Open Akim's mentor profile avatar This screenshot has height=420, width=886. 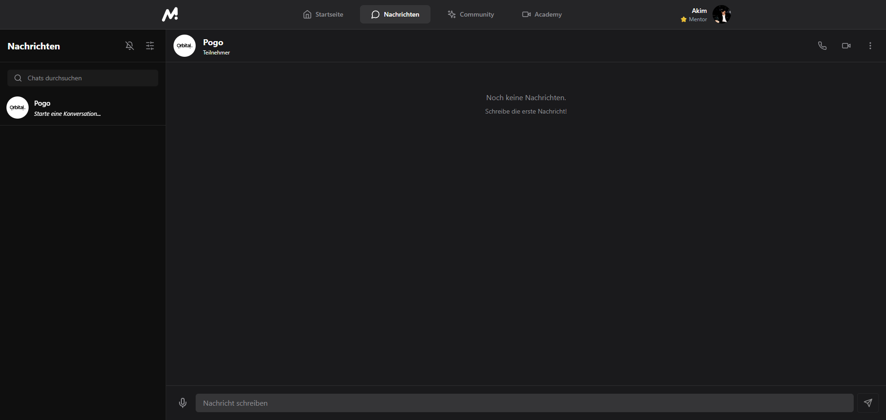(722, 14)
